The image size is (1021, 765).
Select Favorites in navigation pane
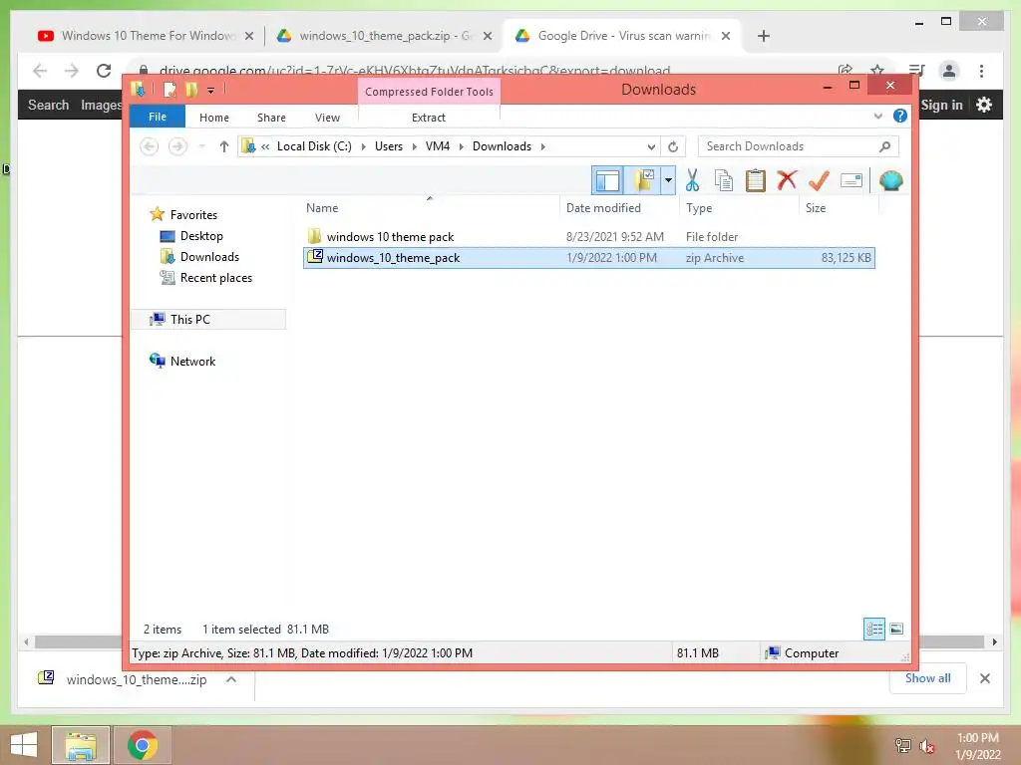(193, 215)
